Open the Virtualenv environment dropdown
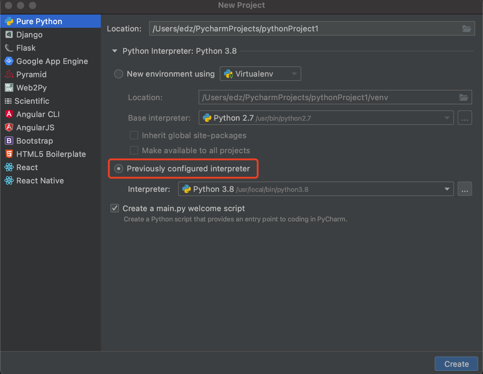This screenshot has width=483, height=374. tap(261, 74)
